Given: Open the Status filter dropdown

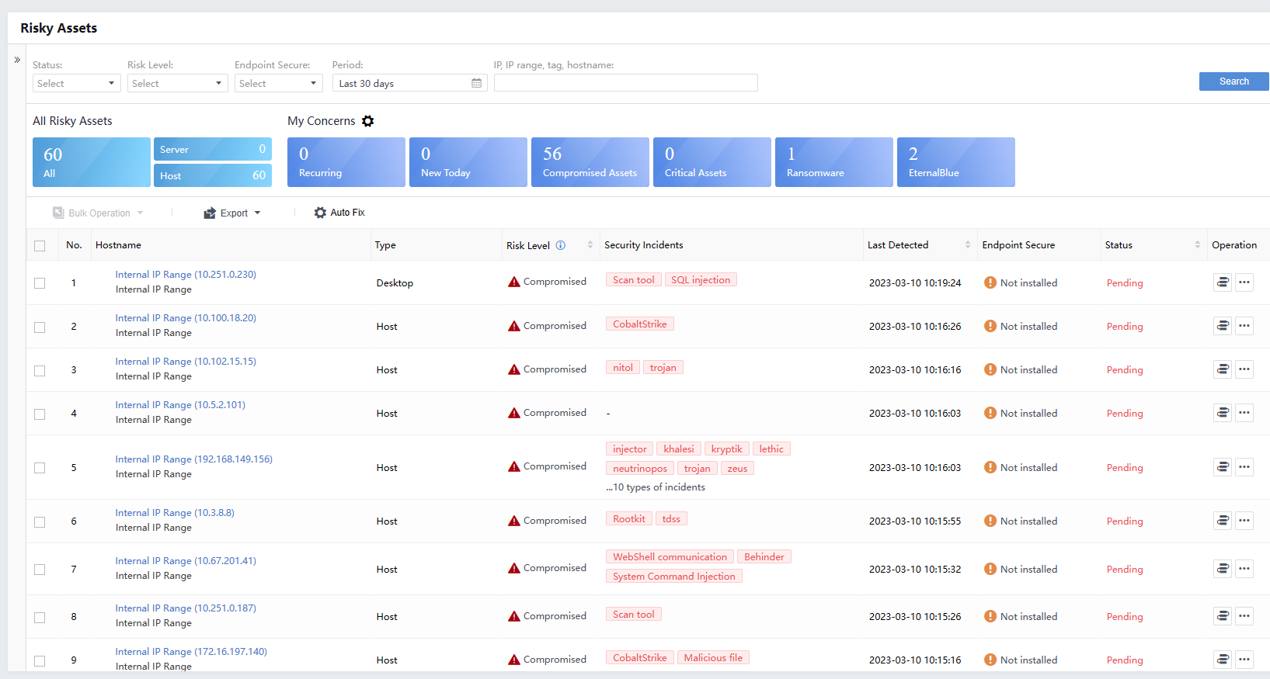Looking at the screenshot, I should pos(76,83).
